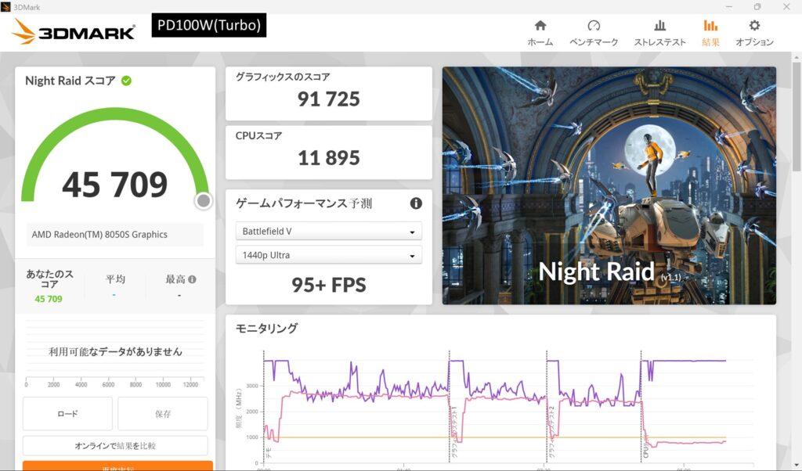Click the vertical scrollbar thumb
This screenshot has height=471, width=802.
797,117
